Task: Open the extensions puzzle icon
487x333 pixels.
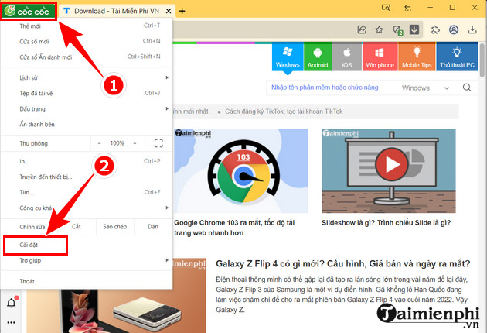Action: (x=435, y=30)
